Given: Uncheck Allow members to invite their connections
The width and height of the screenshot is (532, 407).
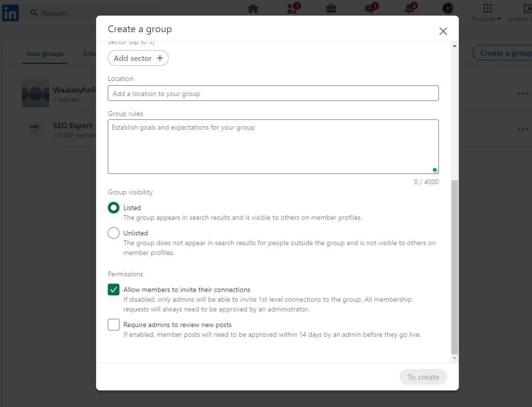Looking at the screenshot, I should point(113,289).
